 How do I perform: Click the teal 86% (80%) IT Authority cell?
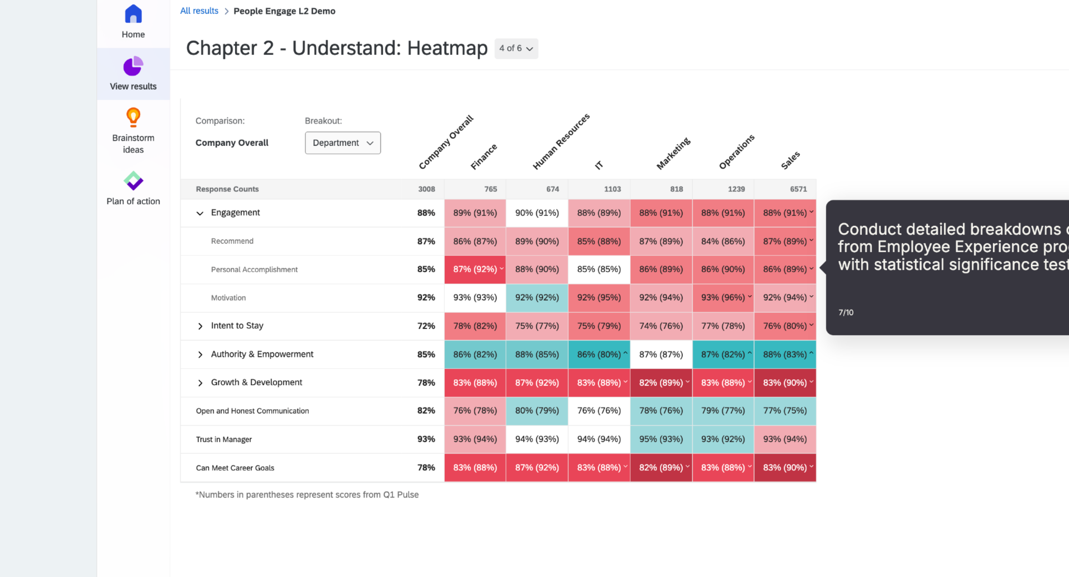click(x=599, y=355)
